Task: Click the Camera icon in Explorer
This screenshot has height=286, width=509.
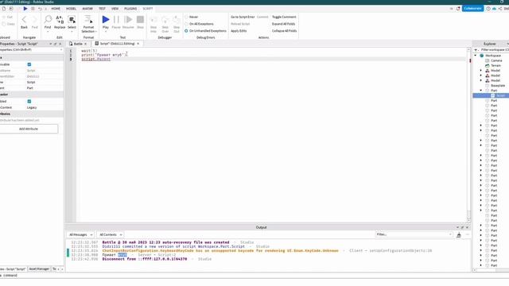Action: point(487,60)
